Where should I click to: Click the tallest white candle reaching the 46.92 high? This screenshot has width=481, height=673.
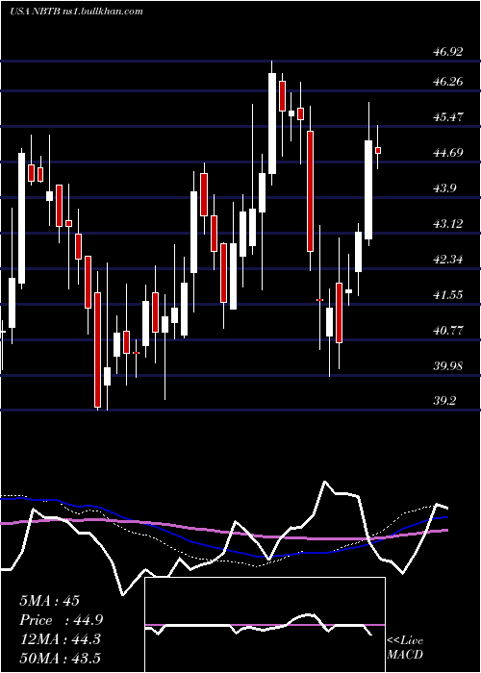point(272,123)
